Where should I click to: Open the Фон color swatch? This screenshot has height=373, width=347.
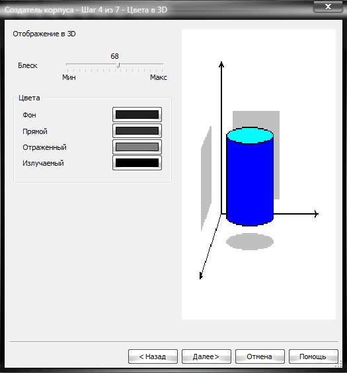pyautogui.click(x=137, y=114)
